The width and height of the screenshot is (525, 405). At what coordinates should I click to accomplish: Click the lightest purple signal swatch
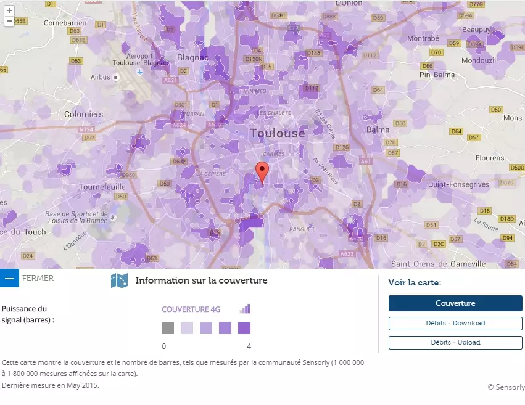click(187, 328)
